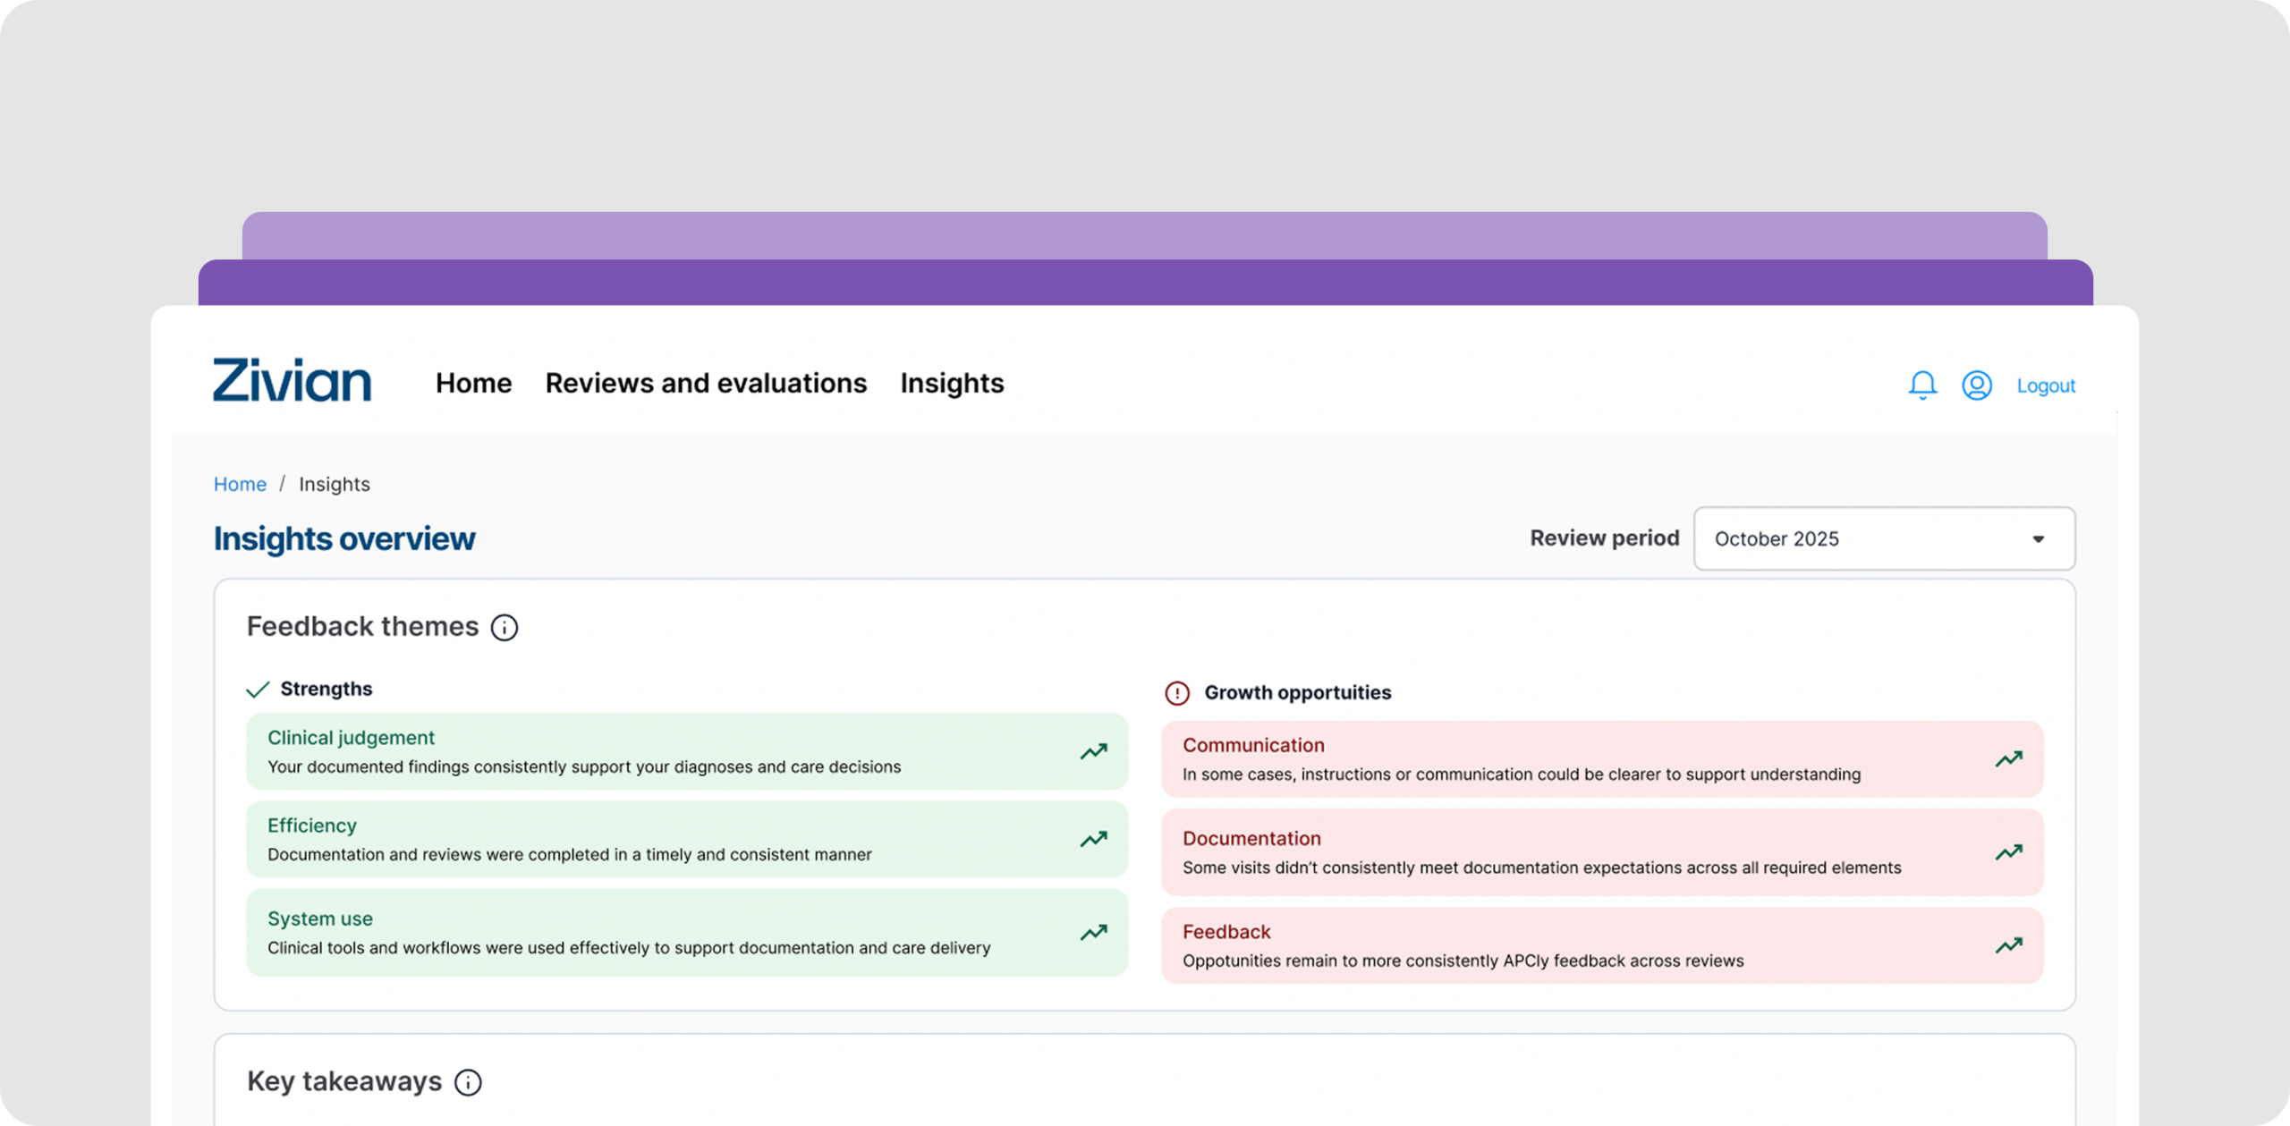Open Insights in the top navigation
This screenshot has height=1126, width=2290.
click(x=952, y=383)
